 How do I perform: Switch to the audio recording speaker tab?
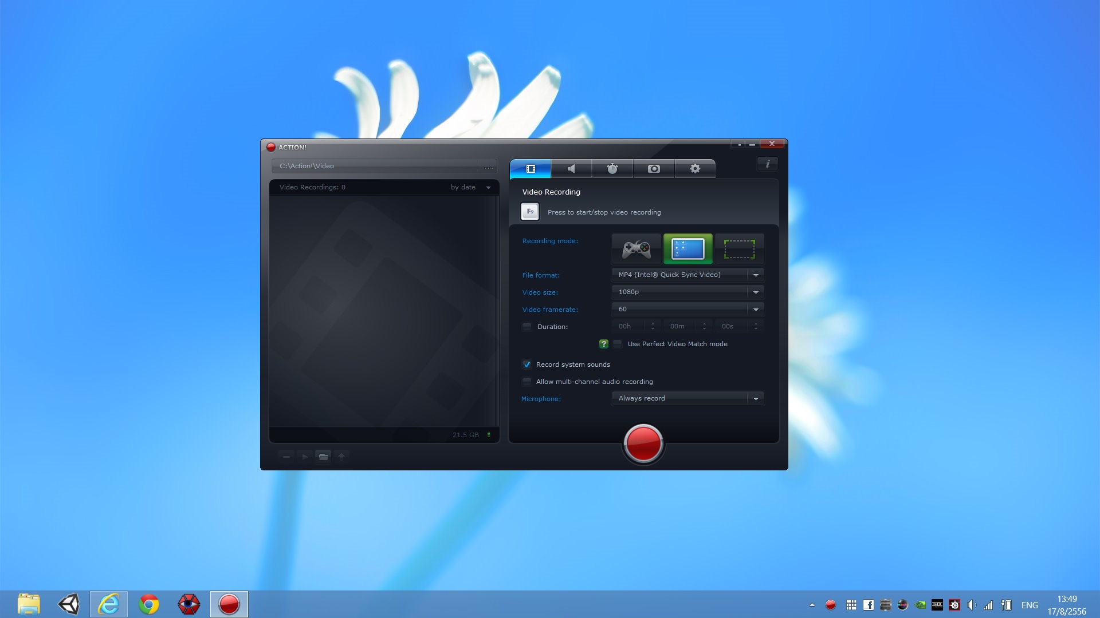point(571,169)
